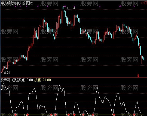
Task: Click the 股旁网 indicator name before 短线买点
Action: point(5,80)
